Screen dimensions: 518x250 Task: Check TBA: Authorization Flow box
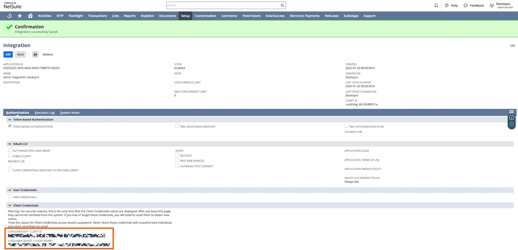[346, 126]
